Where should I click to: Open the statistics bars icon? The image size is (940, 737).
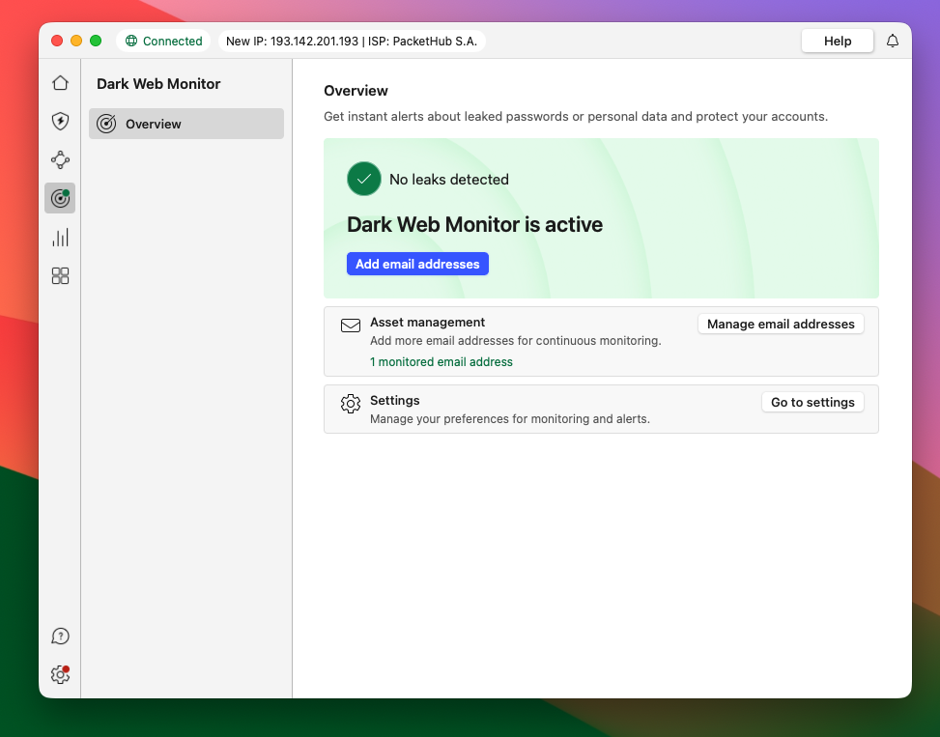coord(60,238)
